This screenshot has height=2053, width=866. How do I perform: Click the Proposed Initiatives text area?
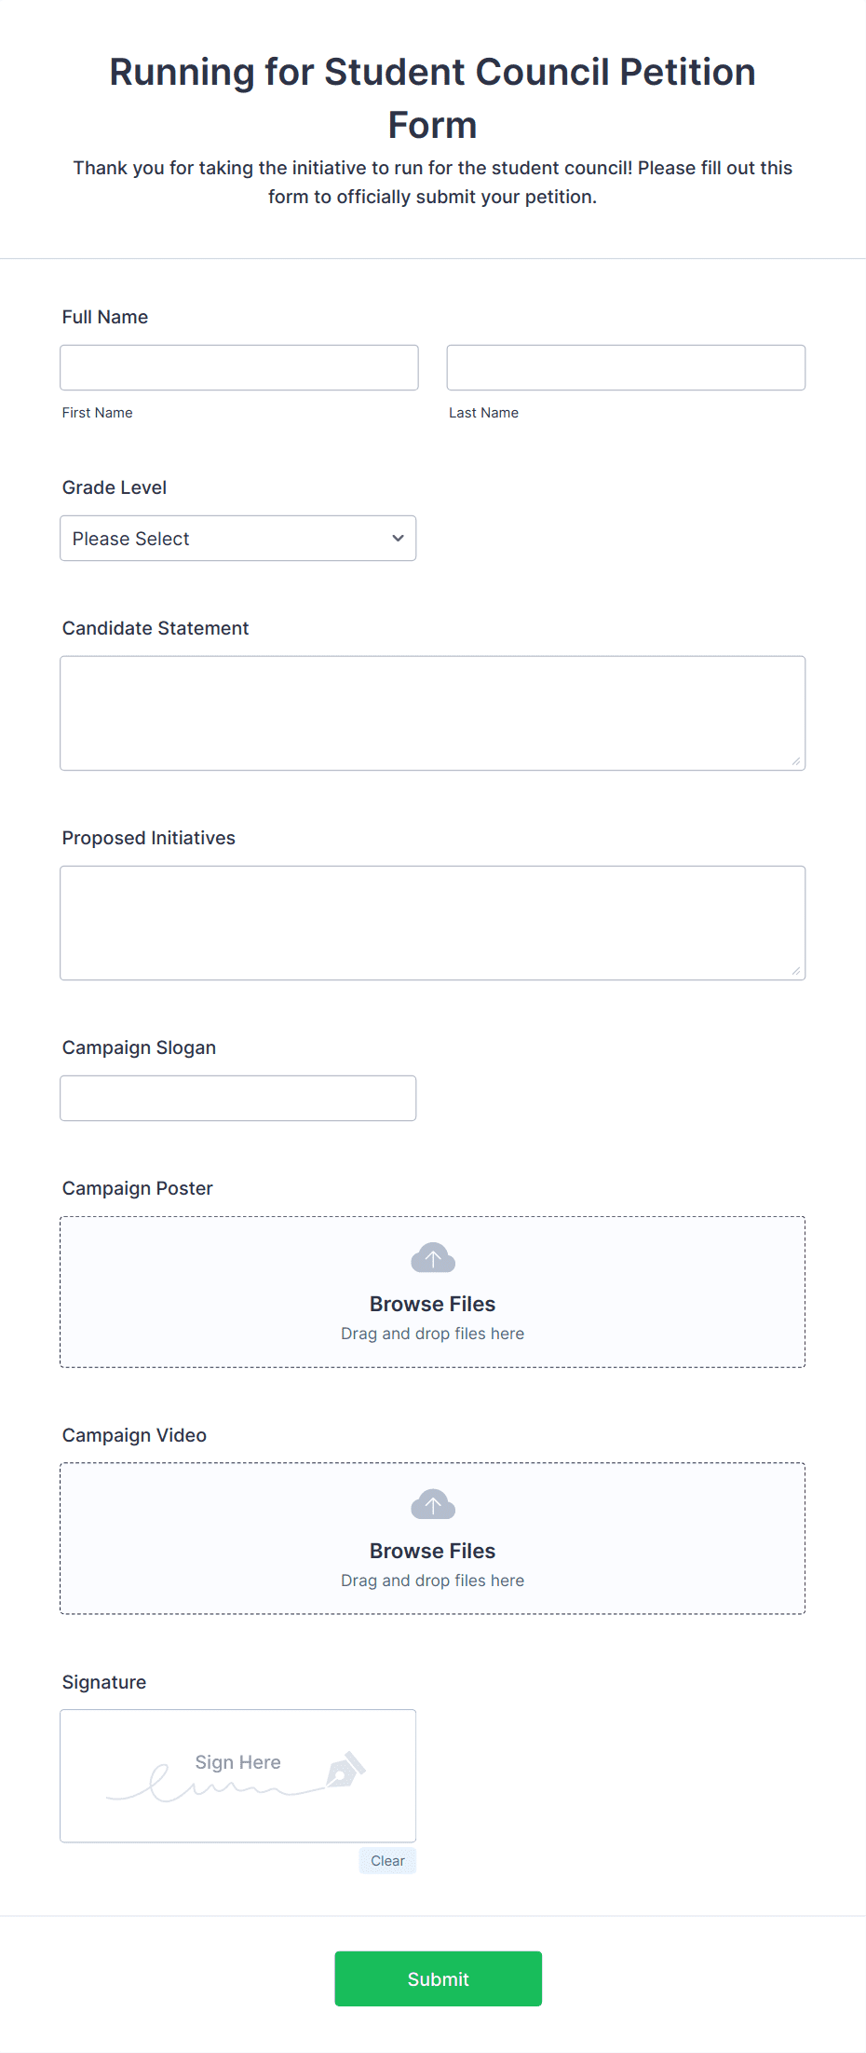tap(432, 922)
